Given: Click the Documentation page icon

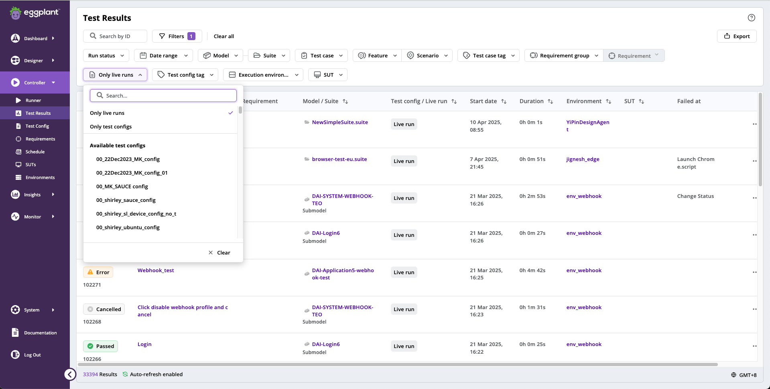Looking at the screenshot, I should click(15, 333).
